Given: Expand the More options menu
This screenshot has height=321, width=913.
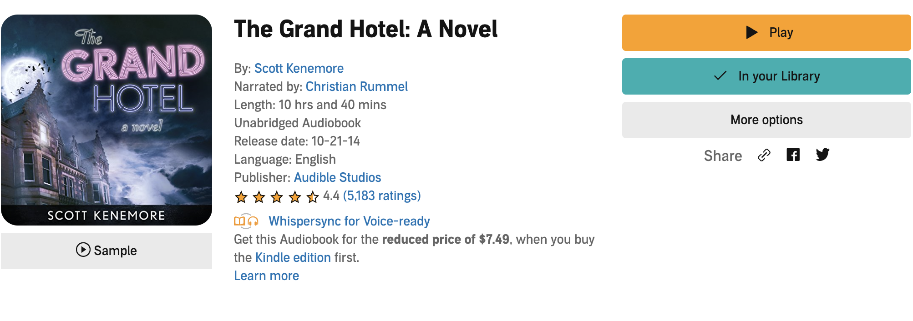Looking at the screenshot, I should pos(766,120).
